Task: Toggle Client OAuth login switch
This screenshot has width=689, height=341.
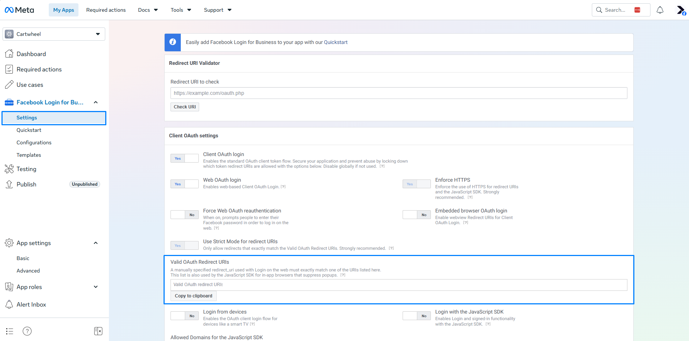Action: [x=184, y=158]
